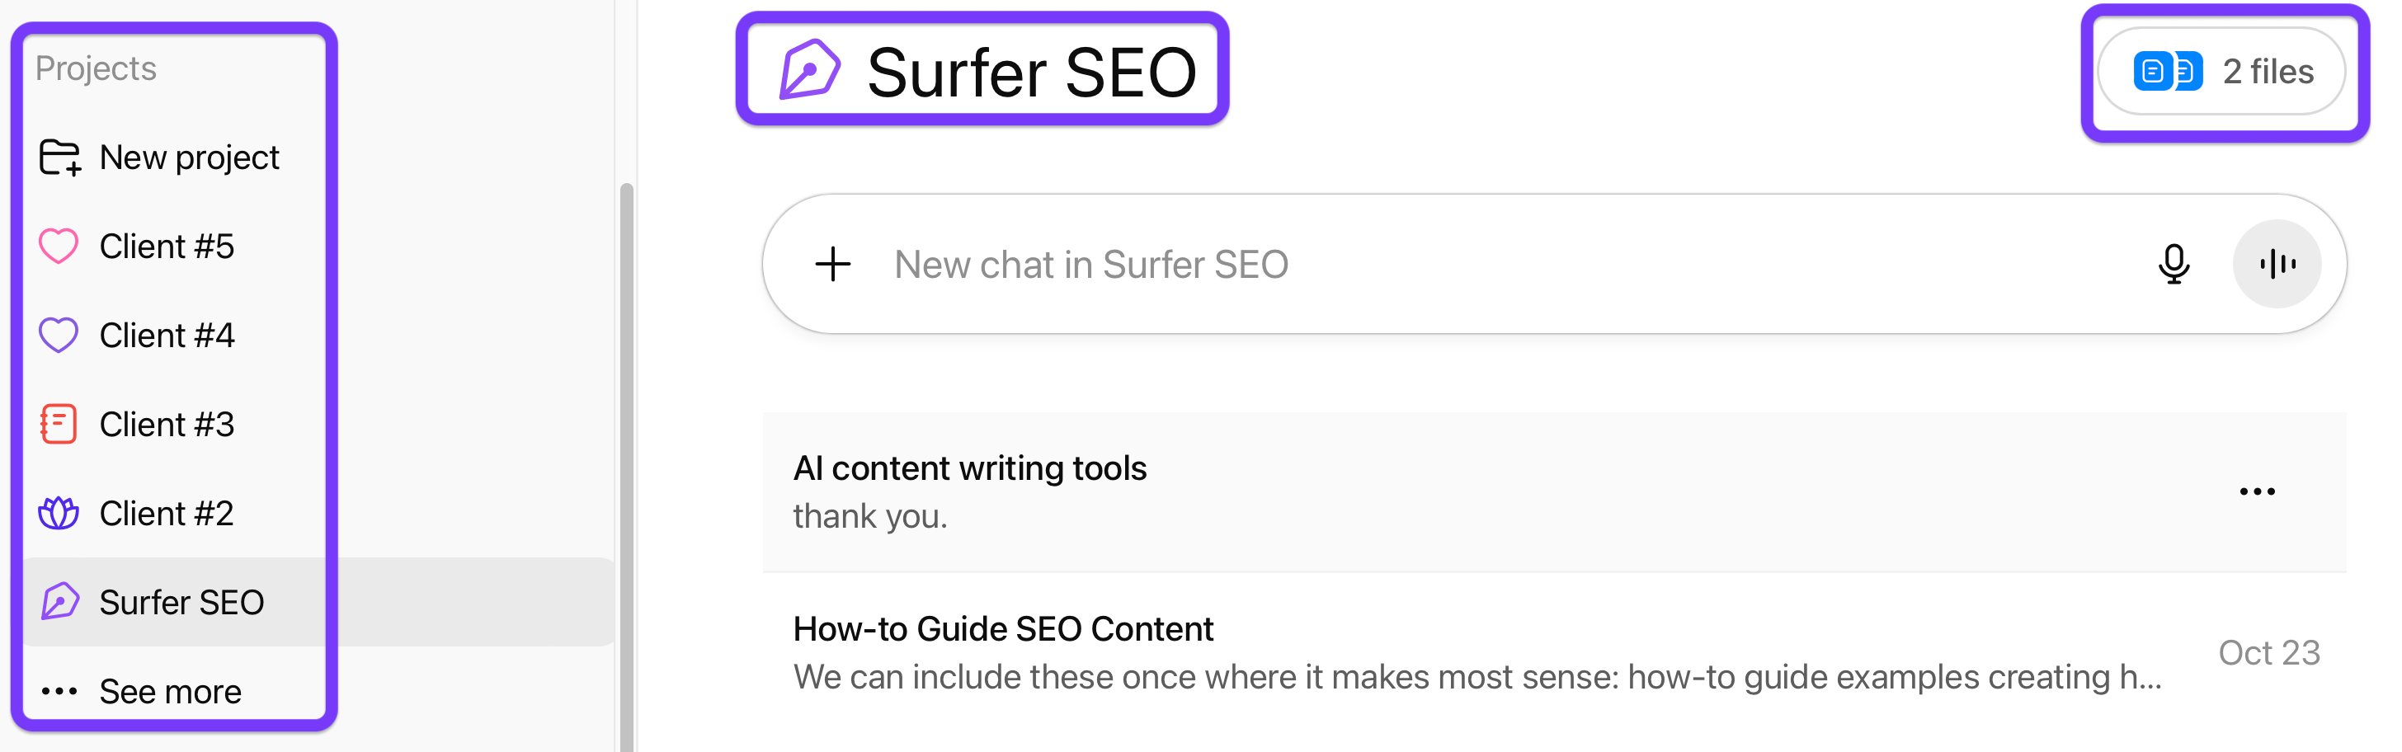The image size is (2402, 752).
Task: Click the purple heart icon for Client #4
Action: coord(59,336)
